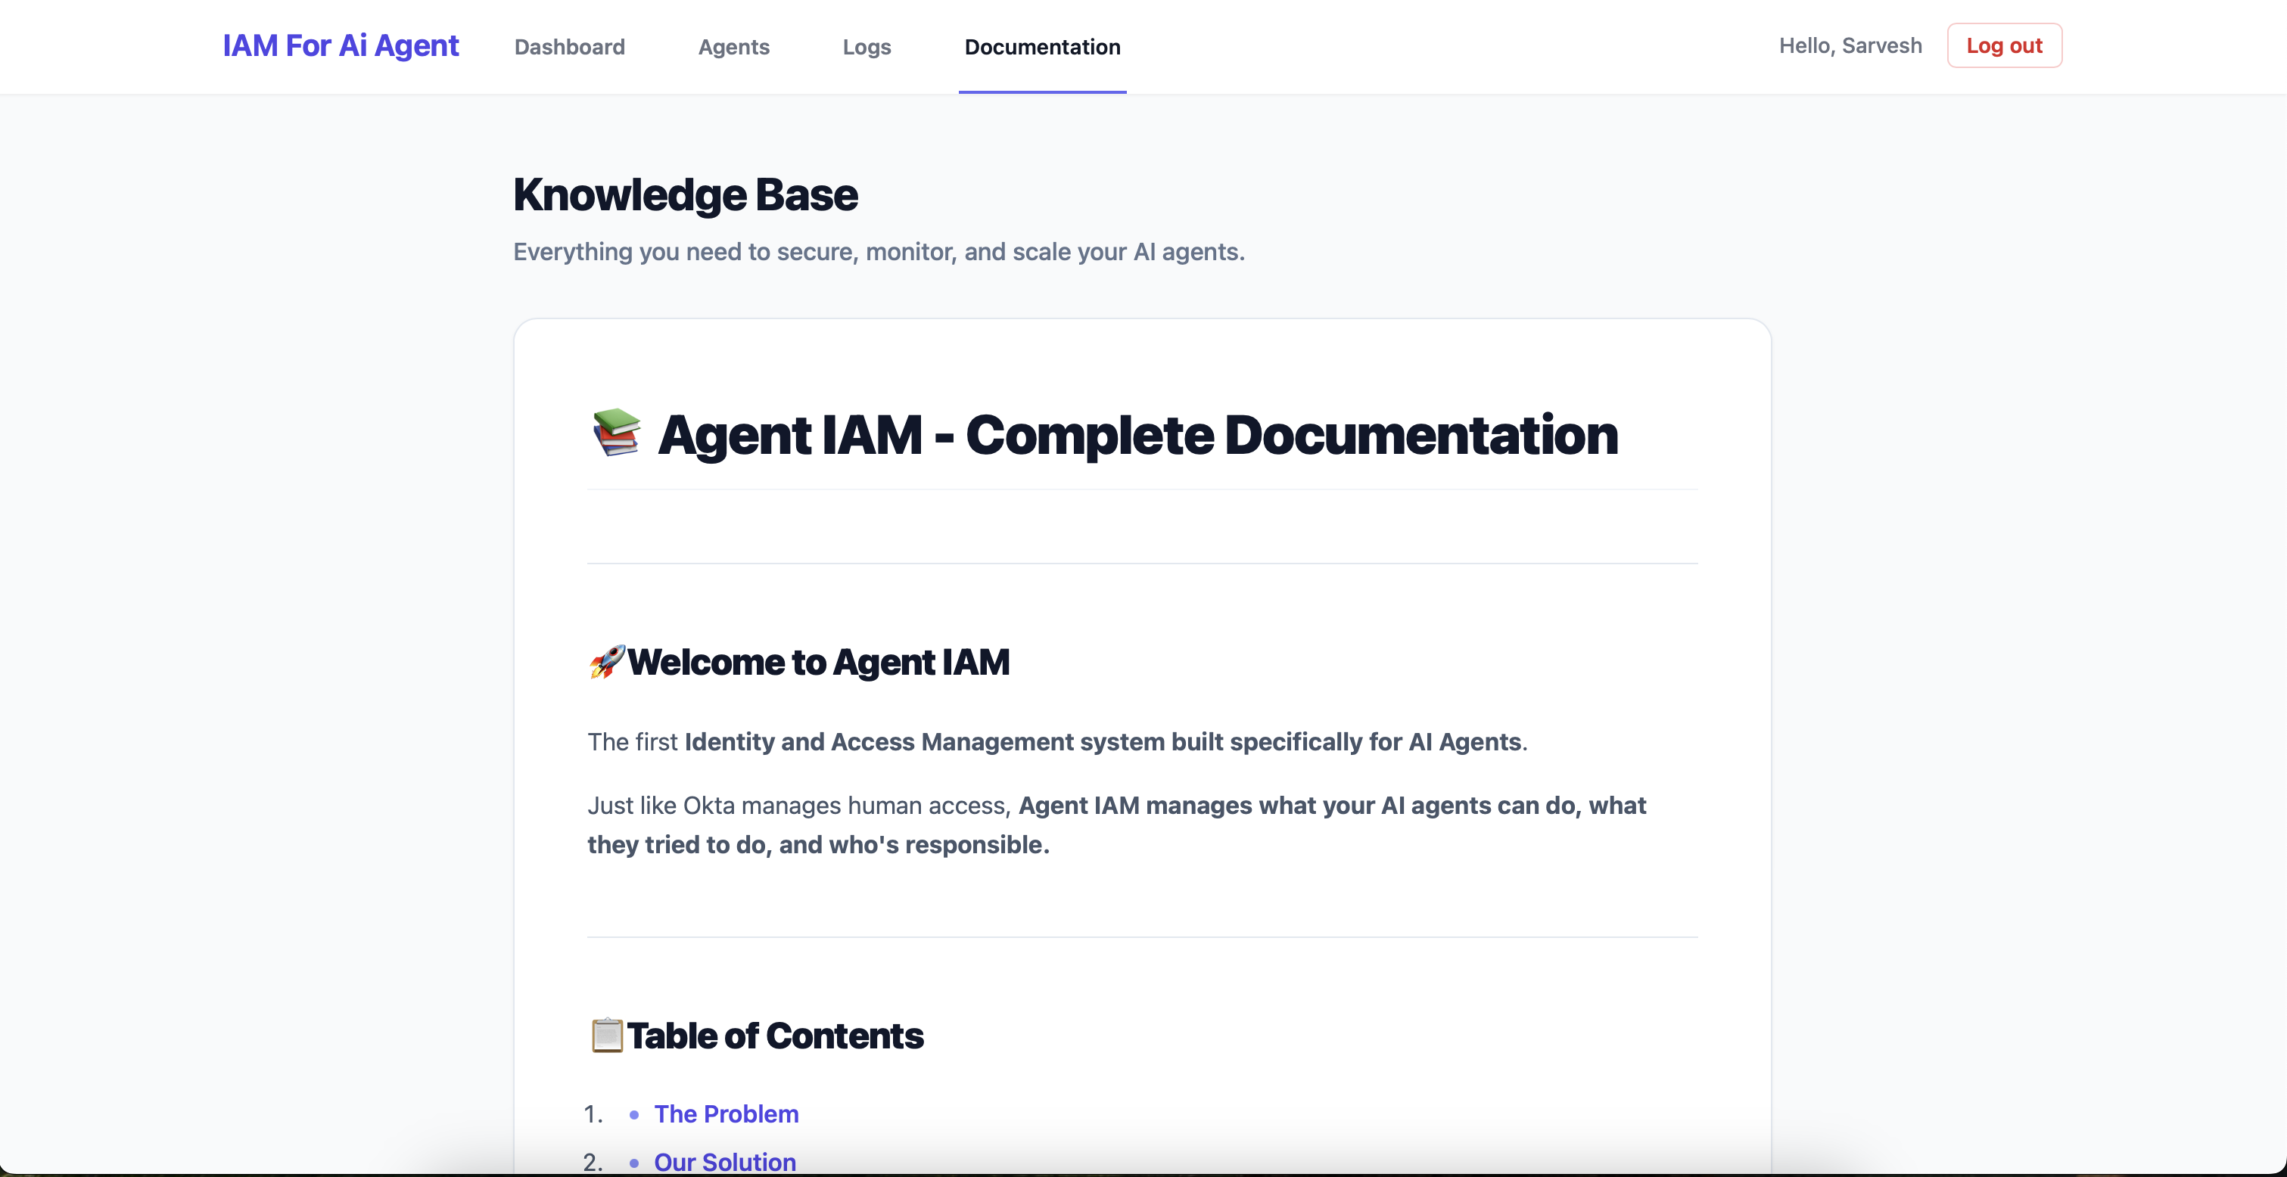Open The Problem link in Table of Contents
This screenshot has height=1177, width=2287.
[725, 1113]
